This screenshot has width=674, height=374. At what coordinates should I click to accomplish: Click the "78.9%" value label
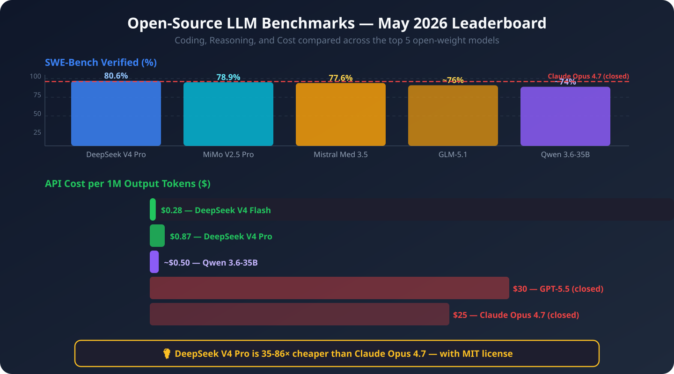(228, 77)
